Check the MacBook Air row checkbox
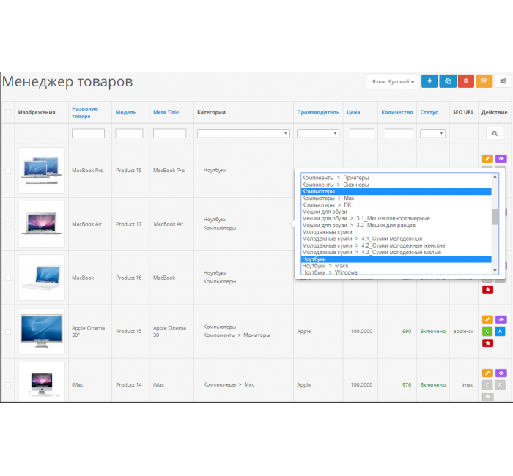Screen dimensions: 513x476 (x=8, y=224)
